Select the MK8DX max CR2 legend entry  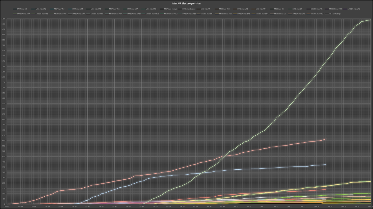tap(297, 14)
